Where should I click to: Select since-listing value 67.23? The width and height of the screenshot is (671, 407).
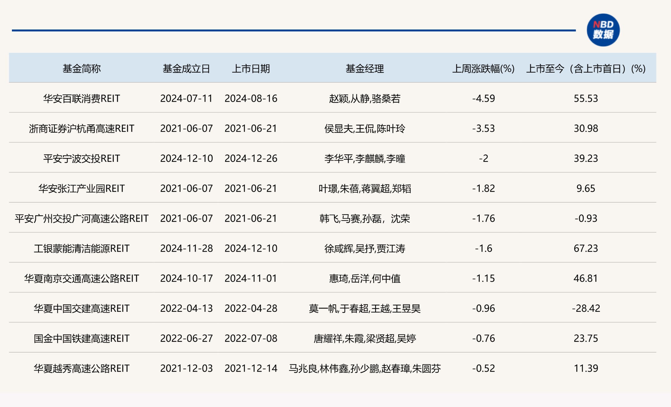tap(586, 248)
